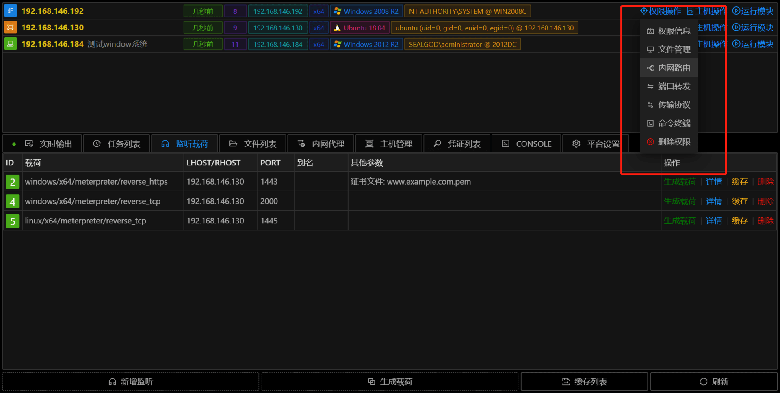Click 运行模块 for host 192.168.146.192
Viewport: 780px width, 393px height.
(x=753, y=11)
